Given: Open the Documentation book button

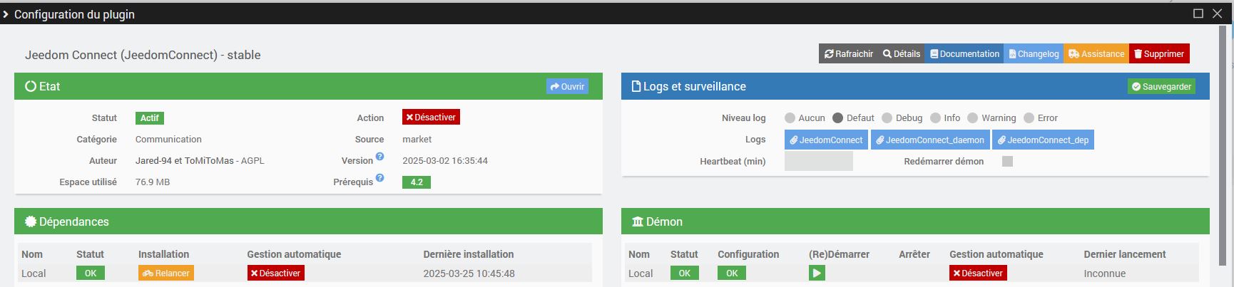Looking at the screenshot, I should tap(964, 54).
